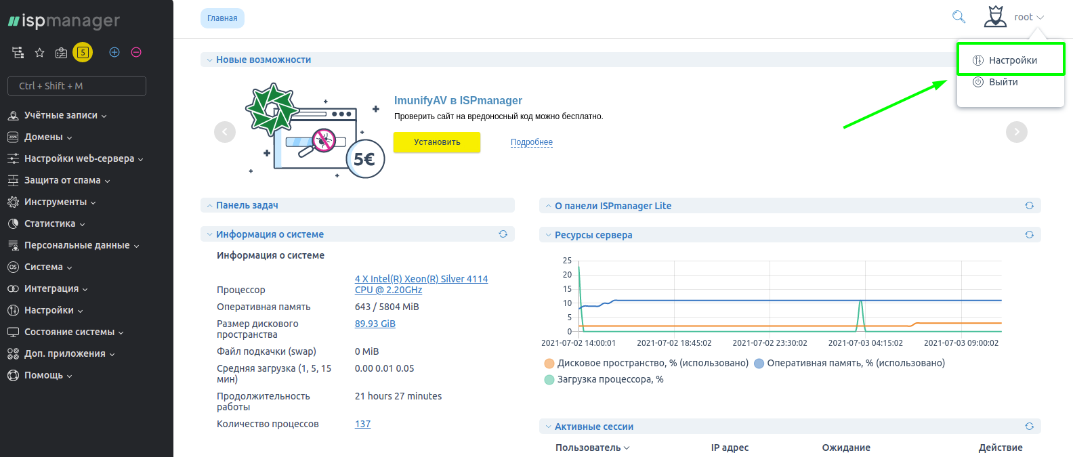This screenshot has width=1073, height=457.
Task: Click the Ожидание column header
Action: 846,448
